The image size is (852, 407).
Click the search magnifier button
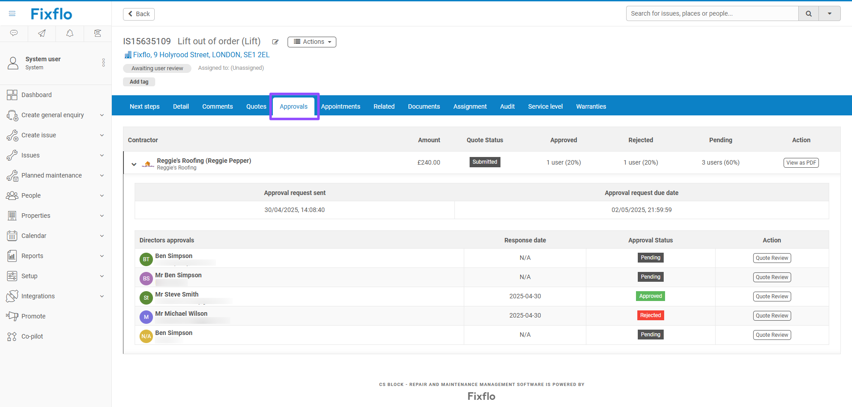tap(809, 13)
